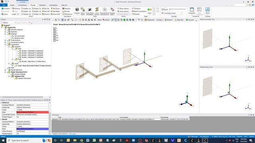Viewport: 255px width, 143px height.
Task: Click Zoom Out in Orient group
Action: point(55,14)
